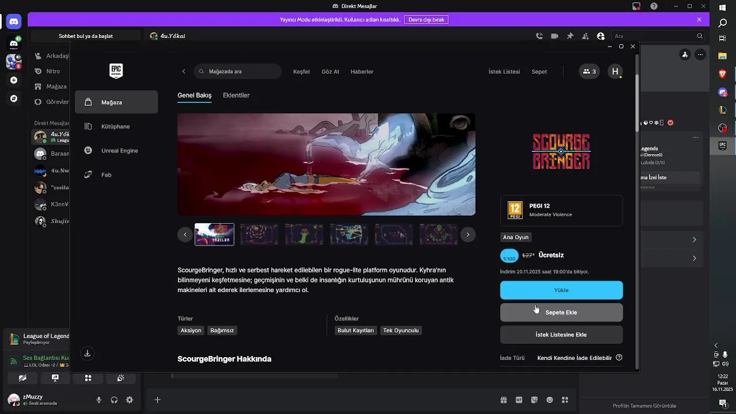Open the Göz At store page
This screenshot has width=736, height=414.
[330, 72]
